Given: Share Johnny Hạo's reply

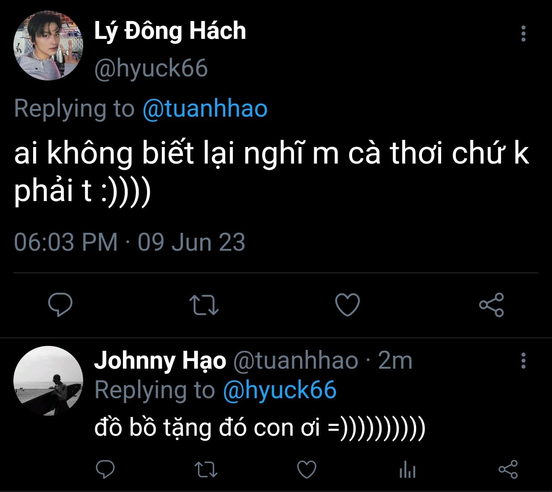Looking at the screenshot, I should point(508,469).
